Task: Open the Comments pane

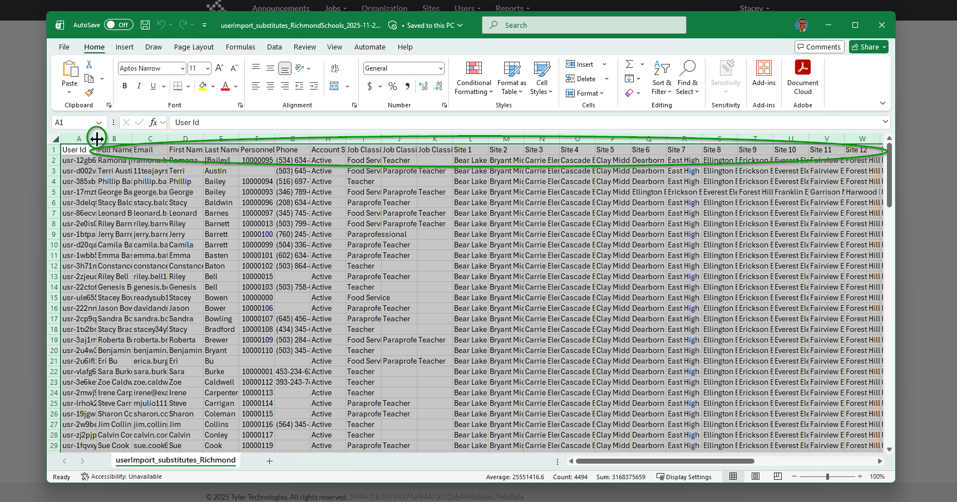Action: (819, 47)
